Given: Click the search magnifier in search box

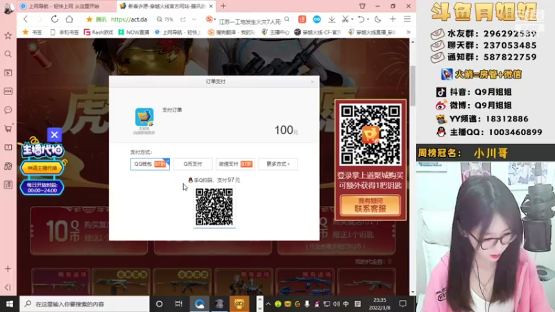Looking at the screenshot, I should [287, 19].
